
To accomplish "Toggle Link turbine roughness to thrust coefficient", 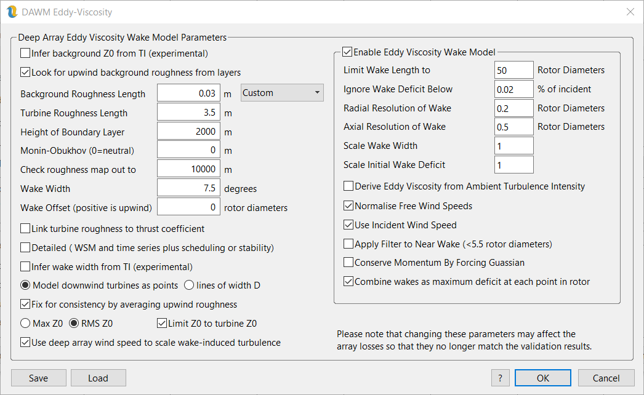I will [25, 229].
